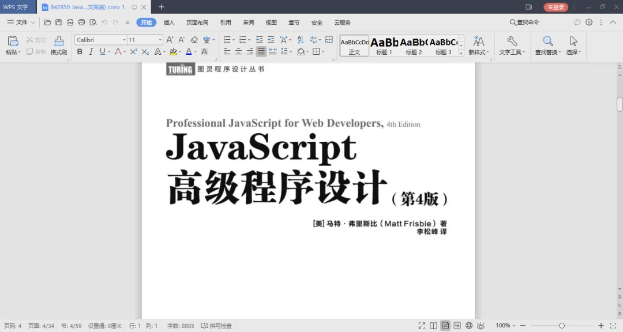
Task: Select the Format Painter (格式刷) tool
Action: click(x=59, y=46)
